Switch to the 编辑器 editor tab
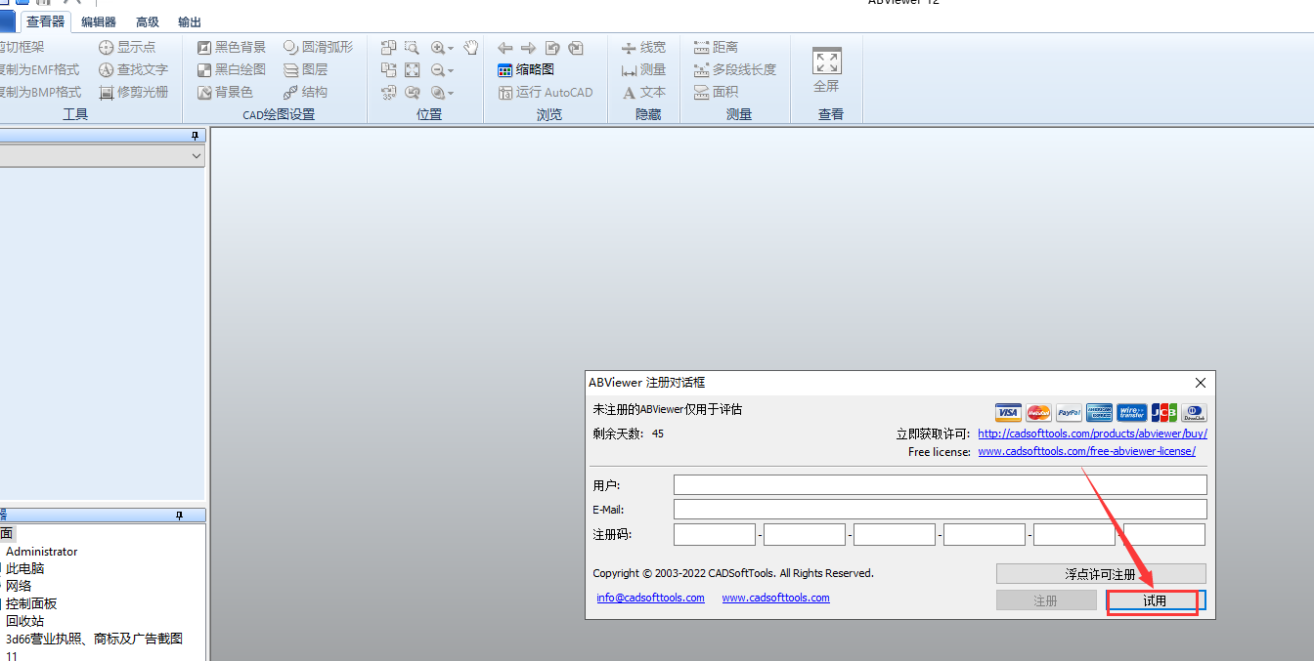This screenshot has height=661, width=1314. pyautogui.click(x=98, y=21)
